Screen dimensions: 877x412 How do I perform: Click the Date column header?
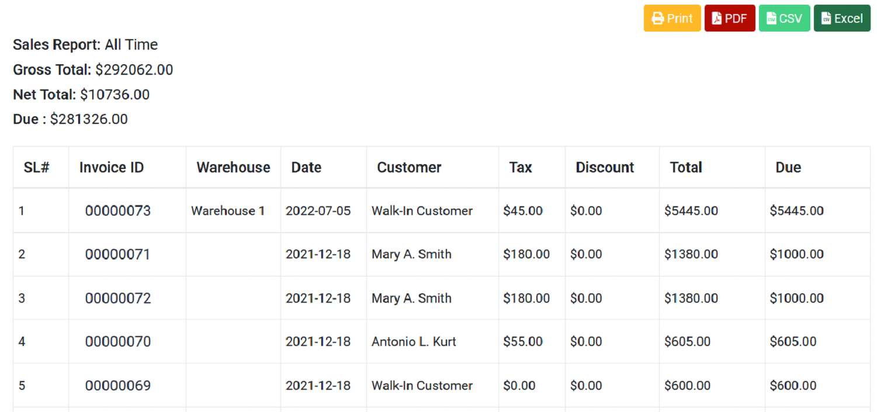click(x=306, y=168)
